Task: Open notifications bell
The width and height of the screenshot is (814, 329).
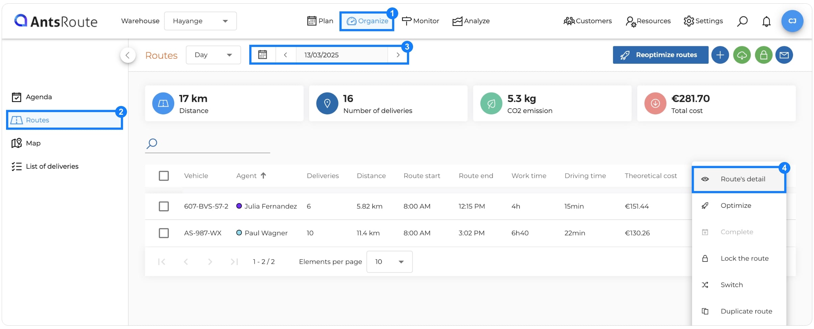Action: 766,21
